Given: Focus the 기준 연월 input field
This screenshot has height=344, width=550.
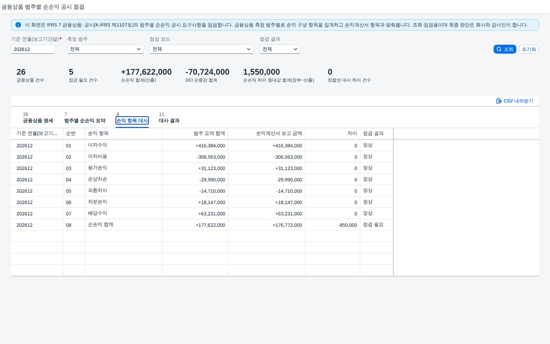Looking at the screenshot, I should (33, 49).
